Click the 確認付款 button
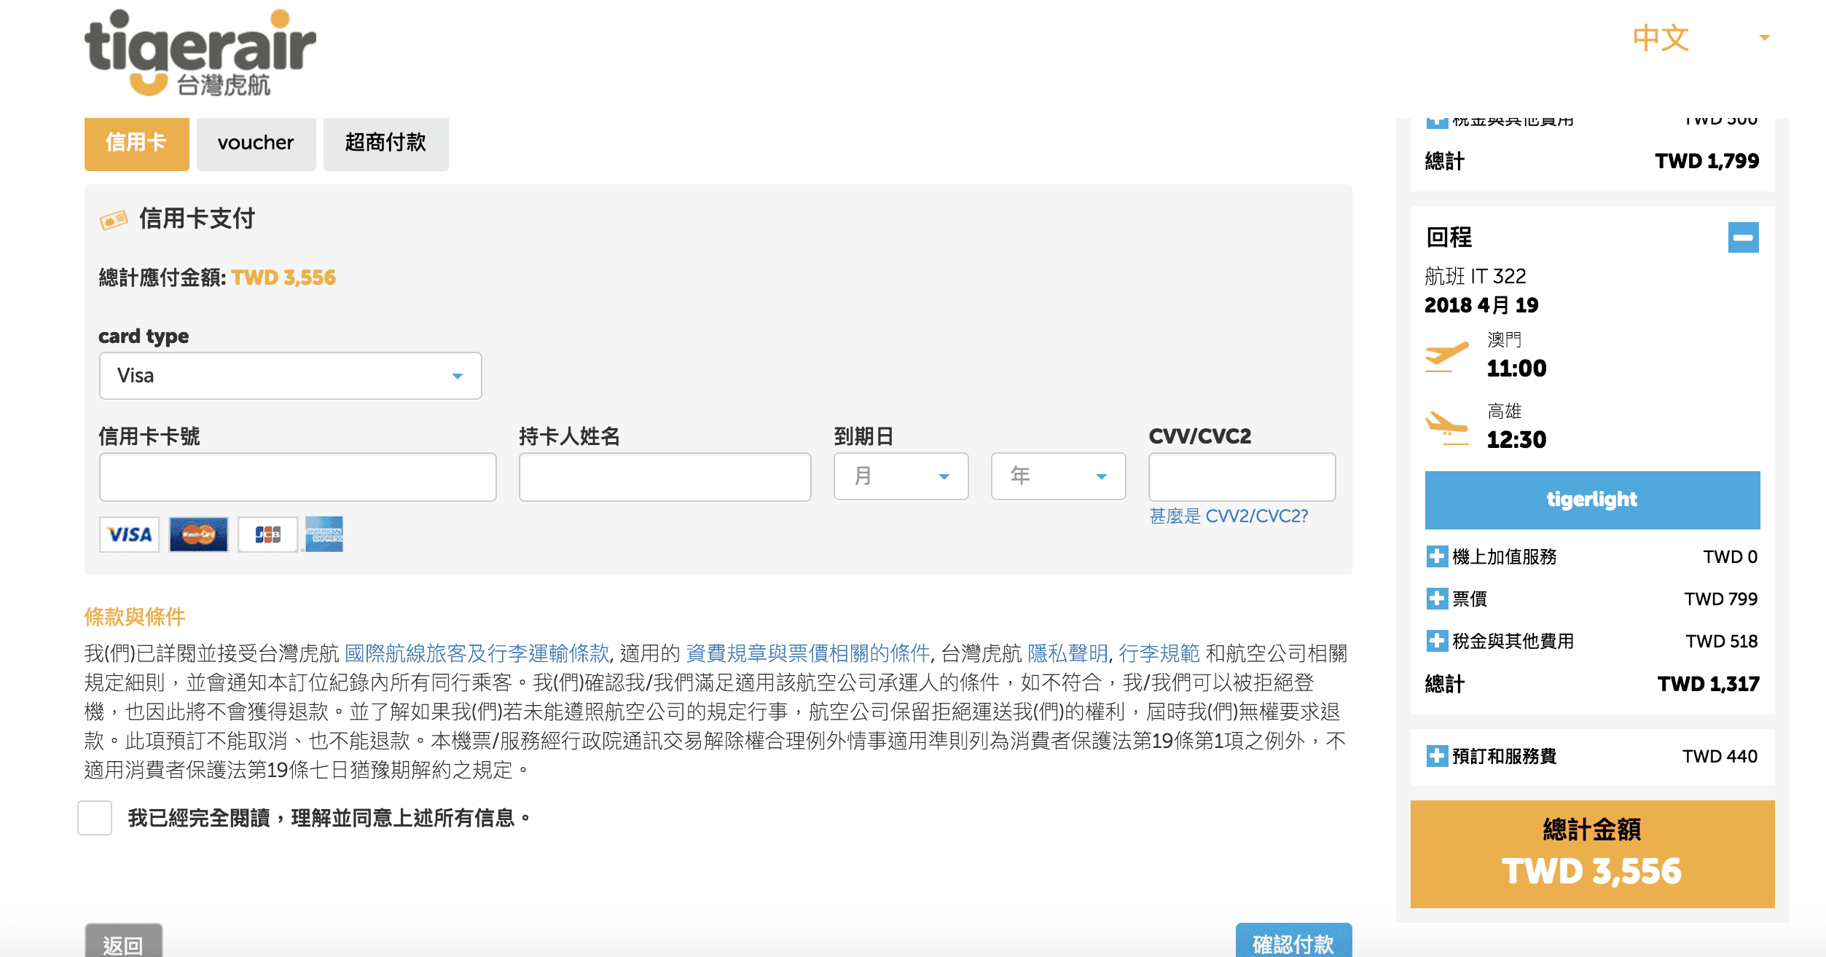This screenshot has width=1826, height=957. pyautogui.click(x=1293, y=942)
